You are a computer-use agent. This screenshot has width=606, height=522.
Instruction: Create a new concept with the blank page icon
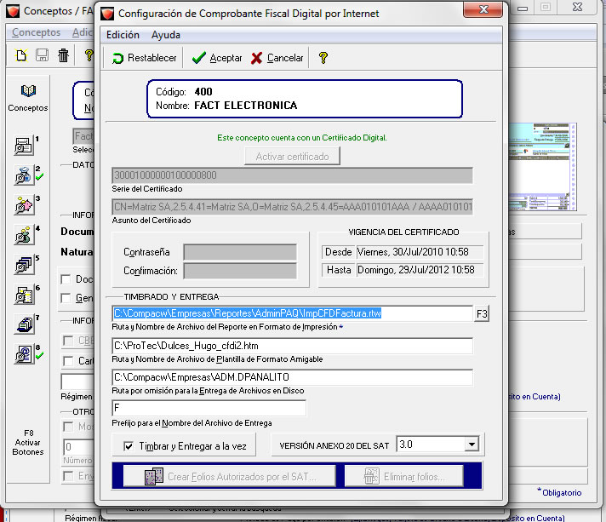22,55
